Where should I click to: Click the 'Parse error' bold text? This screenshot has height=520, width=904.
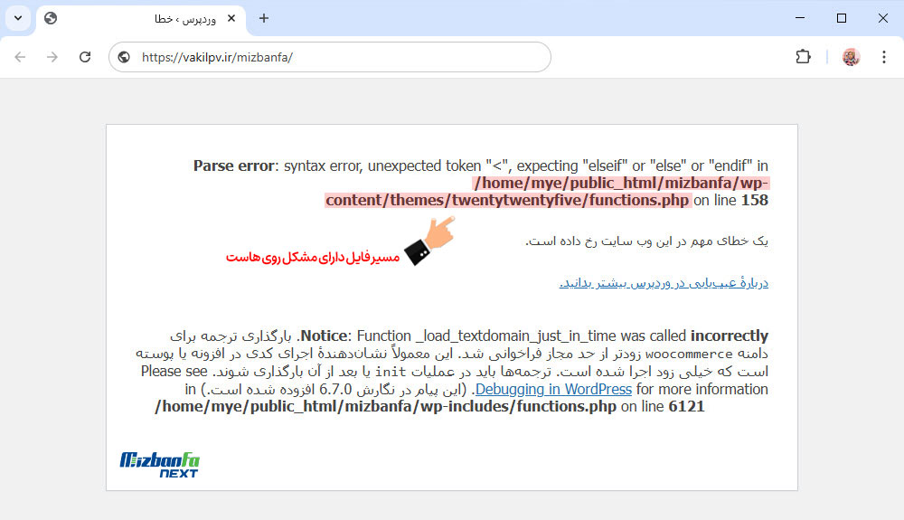pos(233,166)
